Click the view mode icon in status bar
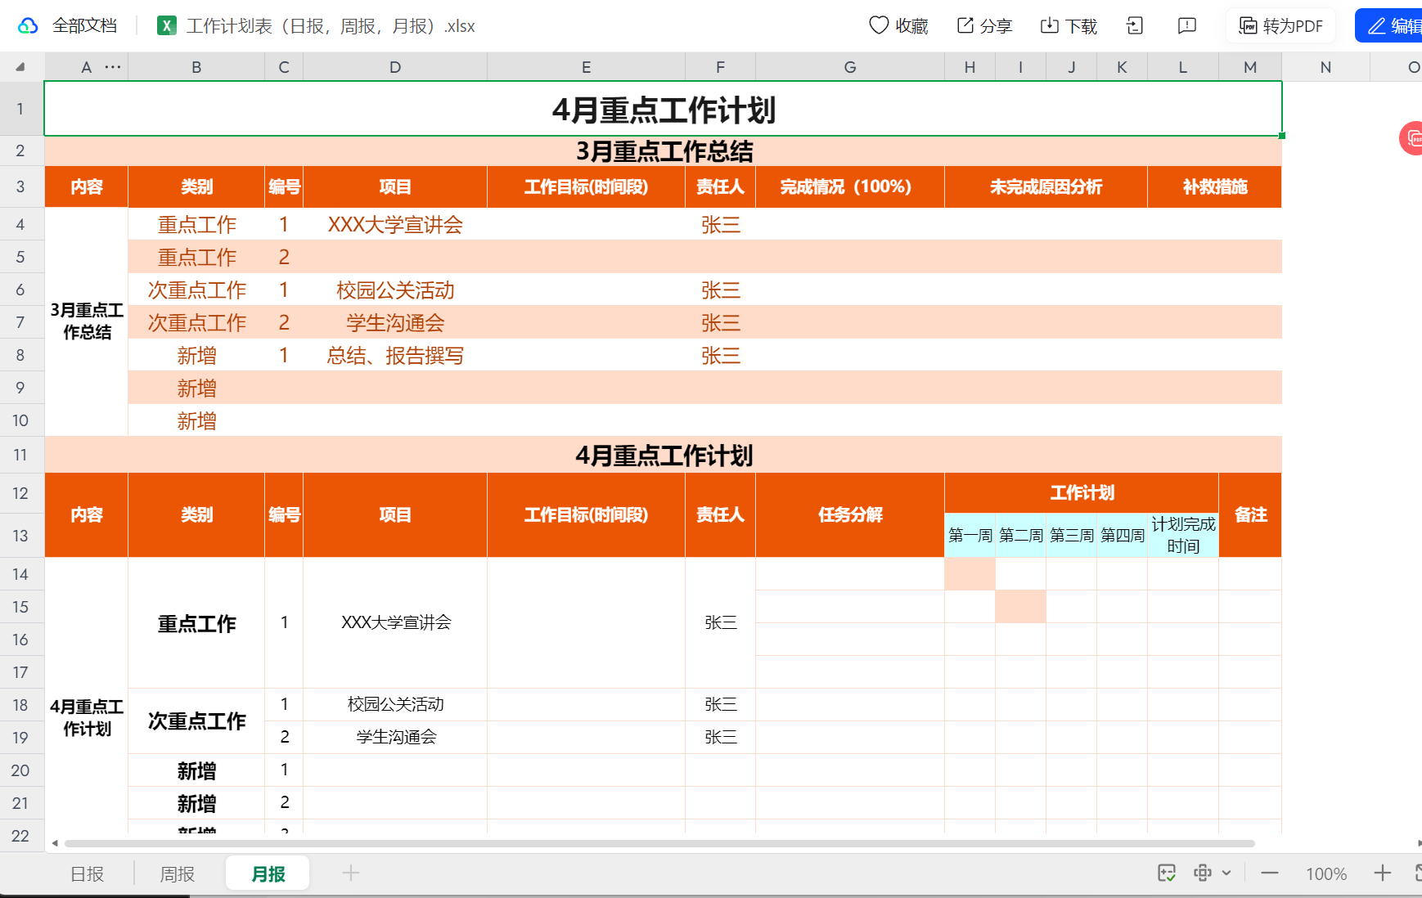 [1203, 873]
